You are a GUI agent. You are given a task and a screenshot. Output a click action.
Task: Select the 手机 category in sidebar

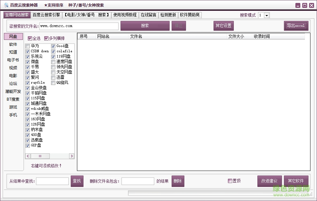coord(13,115)
